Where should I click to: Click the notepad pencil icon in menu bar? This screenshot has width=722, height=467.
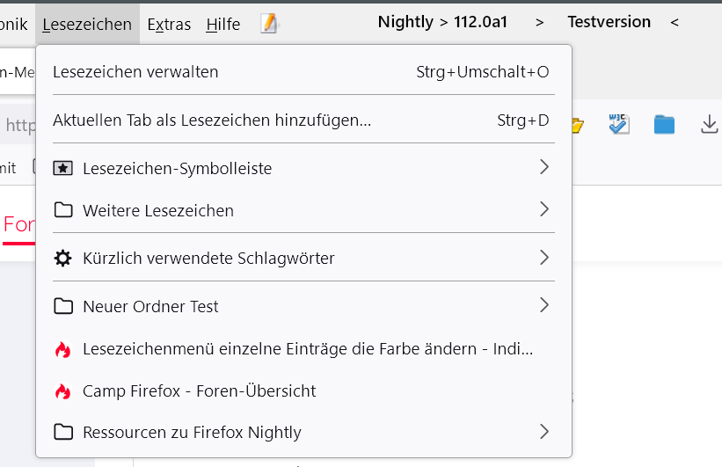tap(269, 24)
